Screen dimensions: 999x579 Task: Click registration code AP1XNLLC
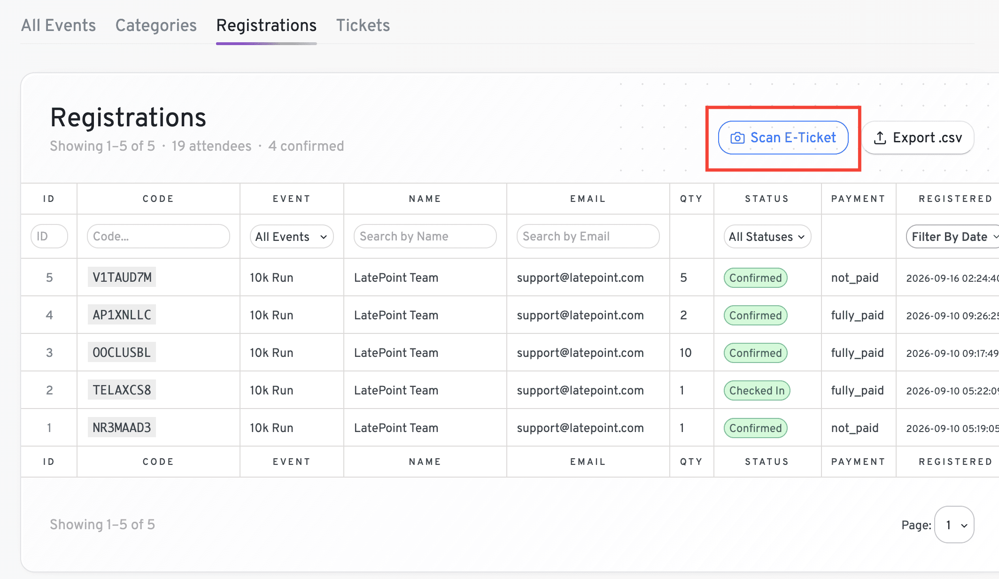(122, 315)
